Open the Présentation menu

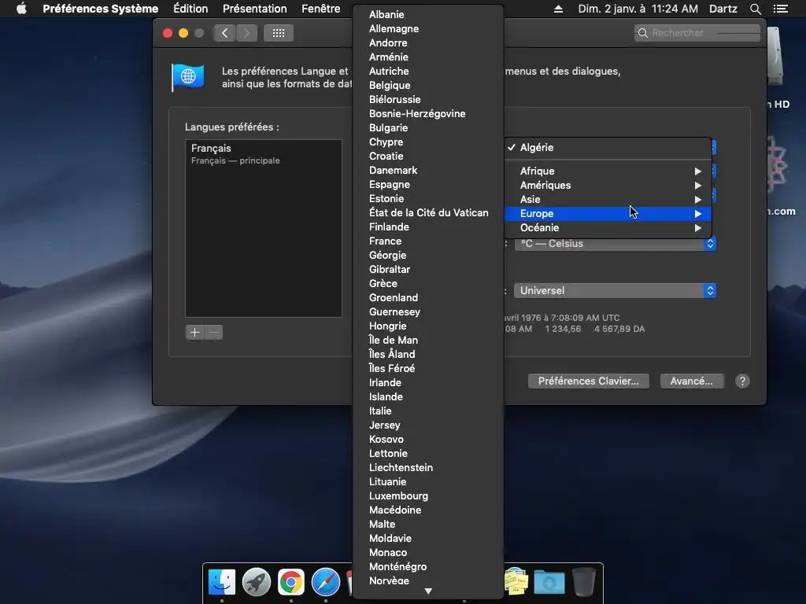[255, 9]
